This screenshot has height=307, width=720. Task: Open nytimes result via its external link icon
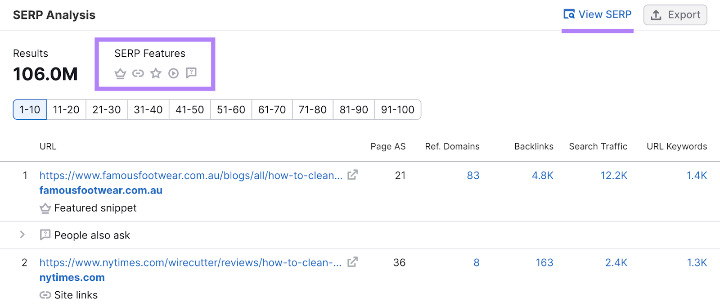[354, 262]
